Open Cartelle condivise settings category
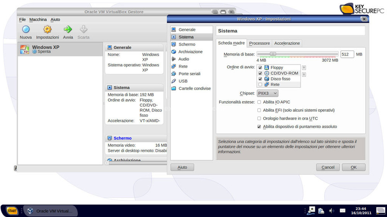This screenshot has height=217, width=387. [192, 88]
